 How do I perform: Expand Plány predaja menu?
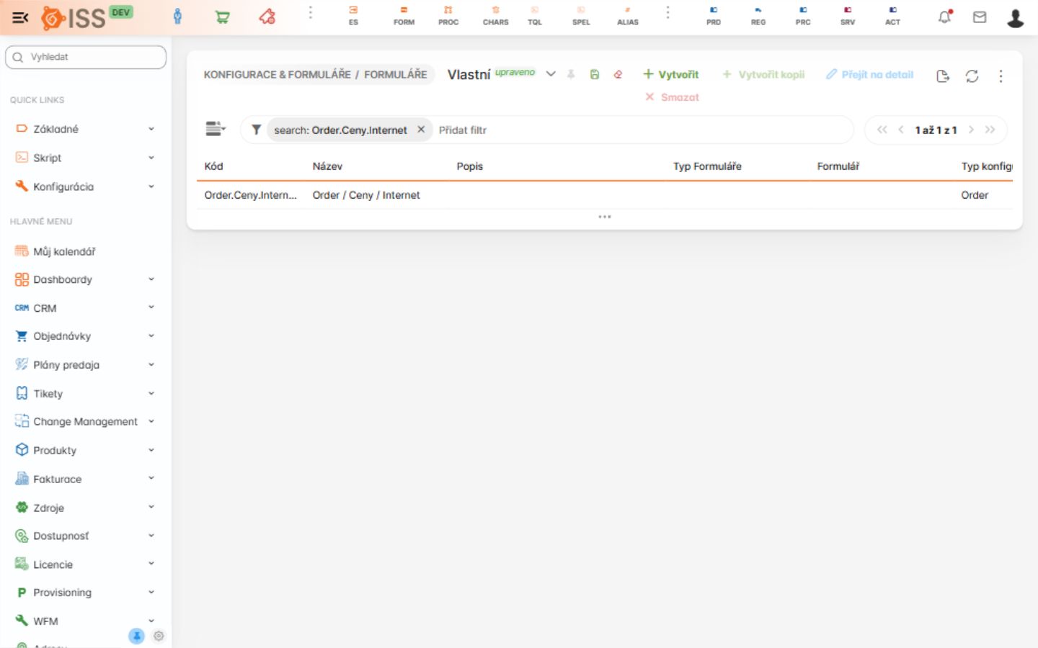pyautogui.click(x=85, y=365)
